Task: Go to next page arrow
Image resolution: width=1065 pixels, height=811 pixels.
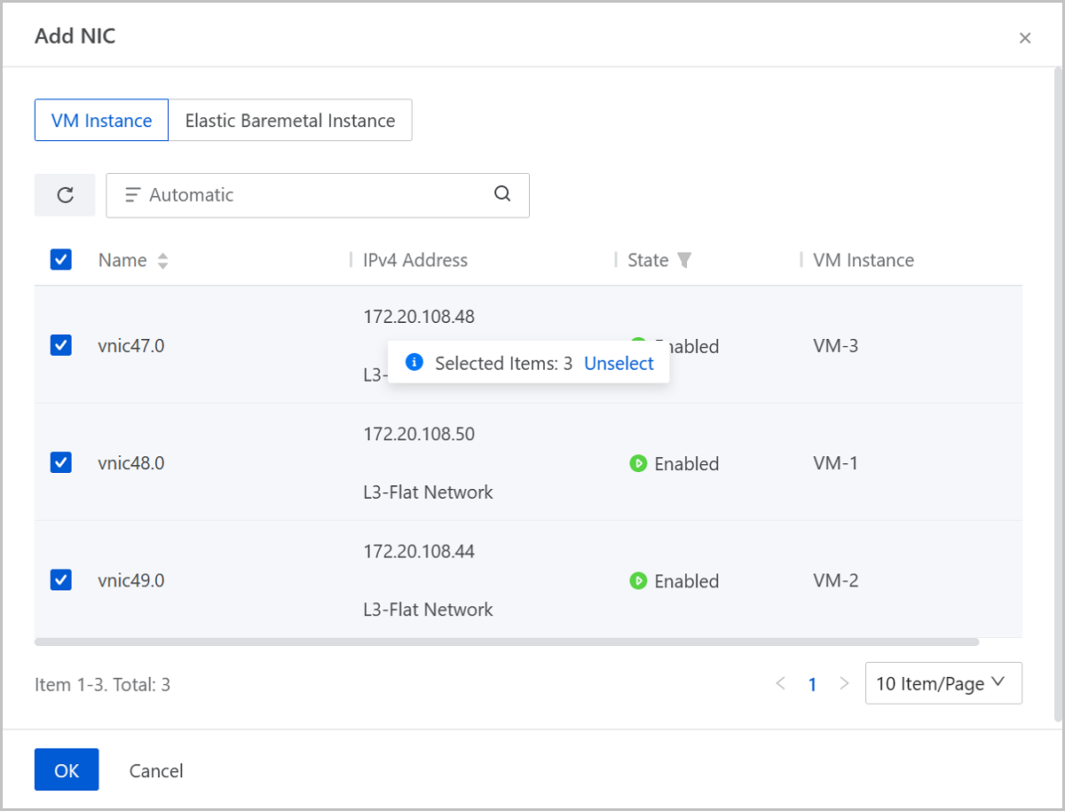Action: [x=844, y=684]
